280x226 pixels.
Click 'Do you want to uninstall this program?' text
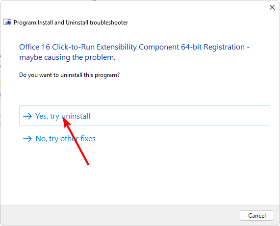coord(69,75)
